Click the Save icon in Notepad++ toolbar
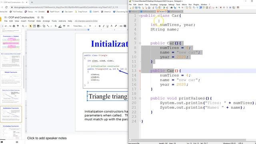Image resolution: width=256 pixels, height=144 pixels. point(136,8)
